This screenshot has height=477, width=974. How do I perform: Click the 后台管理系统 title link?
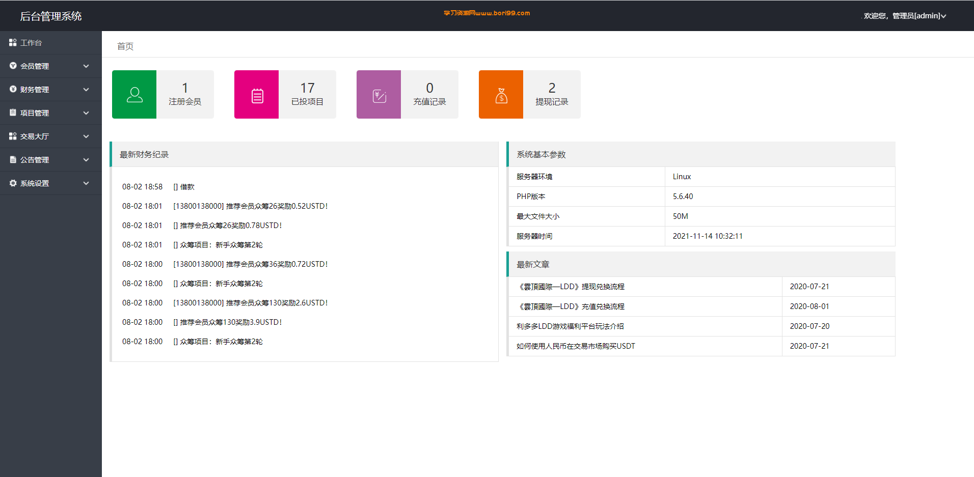[x=51, y=16]
